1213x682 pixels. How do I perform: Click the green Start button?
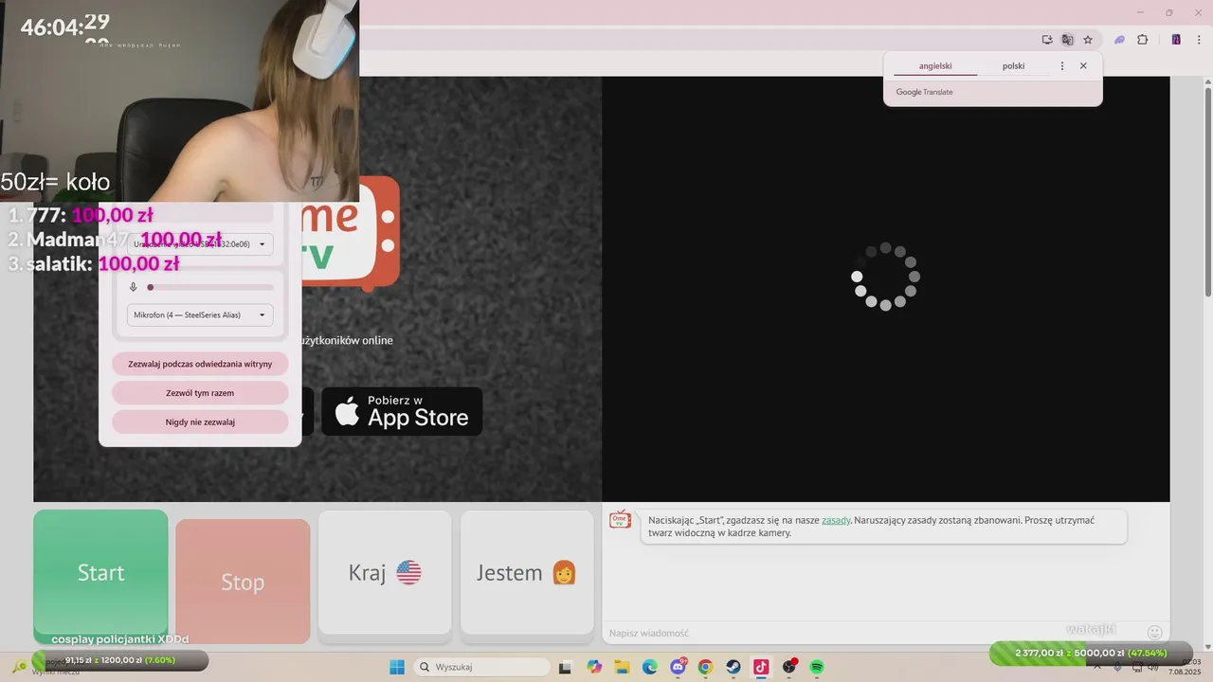coord(100,573)
